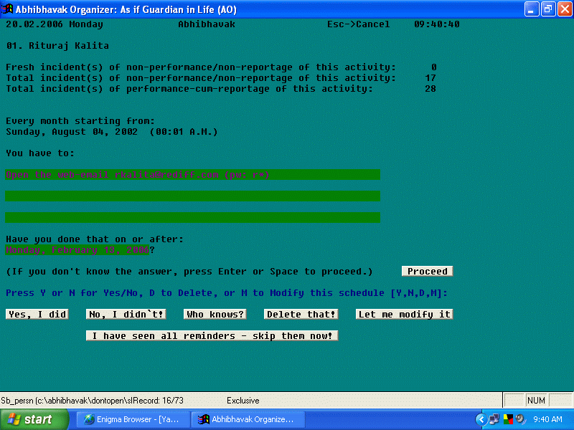Remove schedule via 'Delete that!' button
This screenshot has width=574, height=430.
[x=301, y=315]
